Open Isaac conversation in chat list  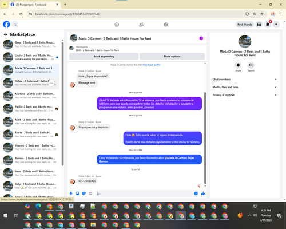point(30,173)
